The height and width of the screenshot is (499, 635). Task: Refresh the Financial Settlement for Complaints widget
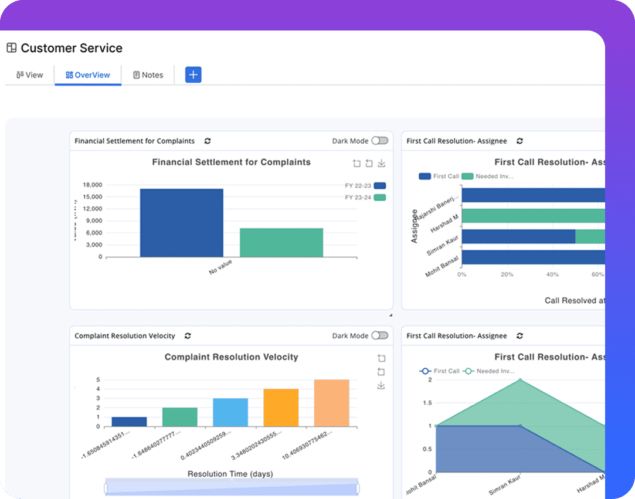click(x=208, y=141)
